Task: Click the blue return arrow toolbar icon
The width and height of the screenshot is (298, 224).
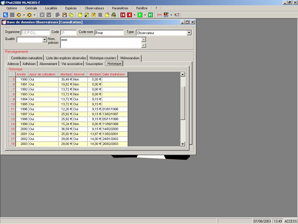Action: tap(6, 15)
